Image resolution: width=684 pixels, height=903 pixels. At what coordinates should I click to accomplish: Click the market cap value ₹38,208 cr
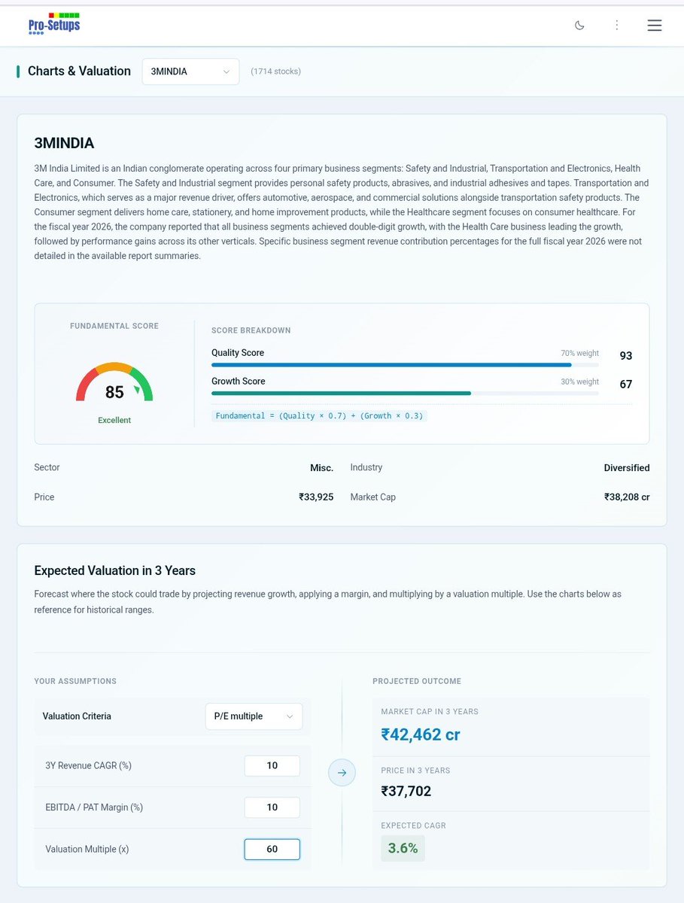coord(627,497)
